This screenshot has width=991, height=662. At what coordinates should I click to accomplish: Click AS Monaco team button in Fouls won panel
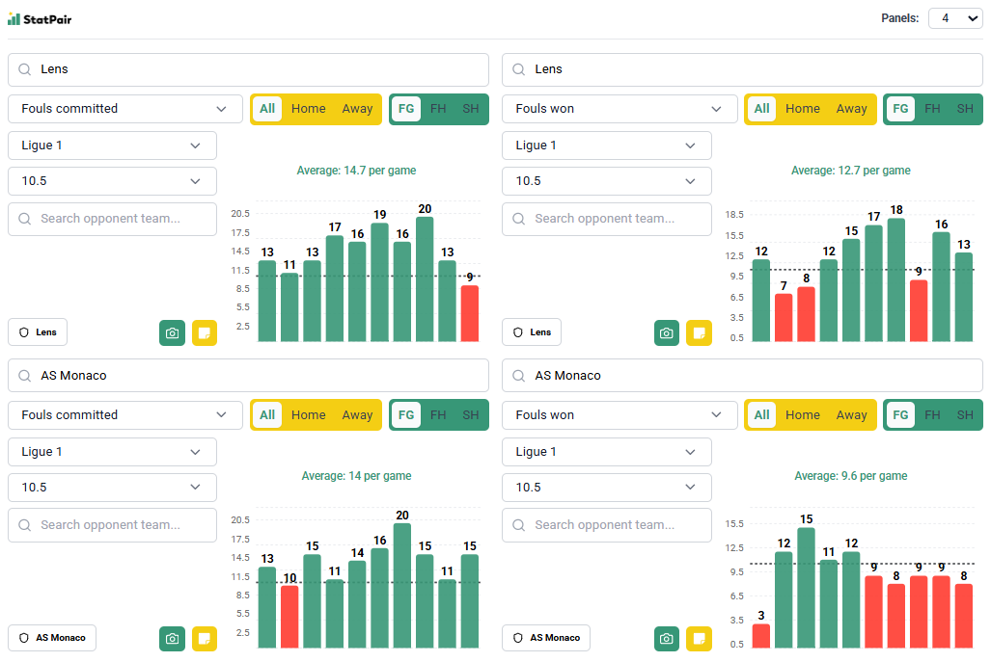546,638
